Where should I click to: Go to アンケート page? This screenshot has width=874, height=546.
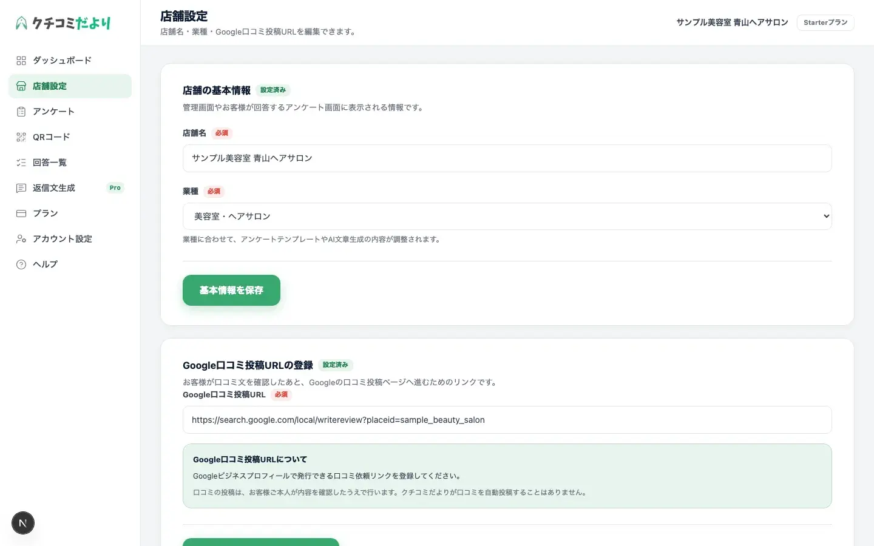click(x=70, y=112)
